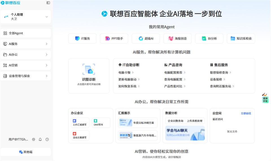Image resolution: width=271 pixels, height=161 pixels.
Task: Open the history clock icon
Action: tap(47, 139)
